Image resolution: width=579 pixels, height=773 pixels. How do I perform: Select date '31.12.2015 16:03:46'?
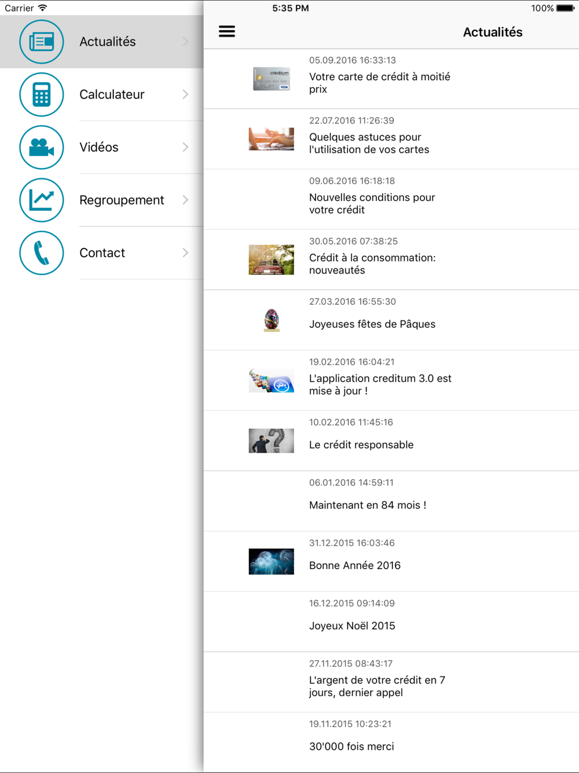click(x=352, y=542)
